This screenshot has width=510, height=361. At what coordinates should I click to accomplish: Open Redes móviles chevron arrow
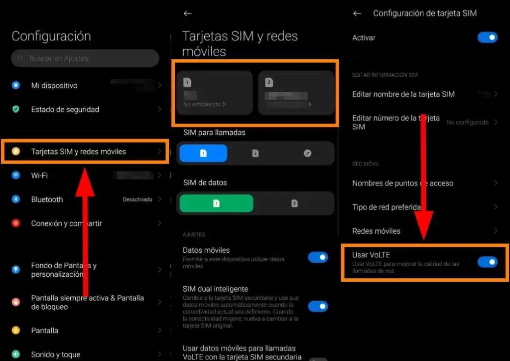(496, 231)
